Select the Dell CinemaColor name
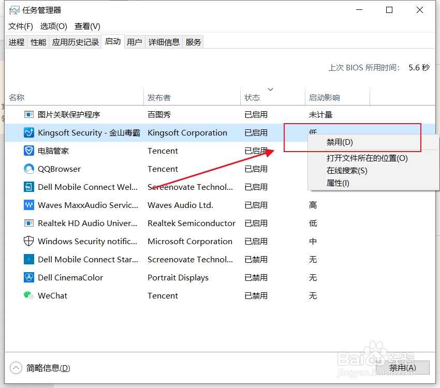The width and height of the screenshot is (440, 388). coord(70,277)
